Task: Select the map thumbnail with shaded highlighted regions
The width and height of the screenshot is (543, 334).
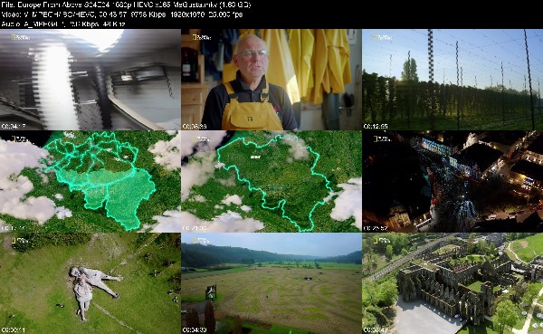Action: pyautogui.click(x=90, y=181)
